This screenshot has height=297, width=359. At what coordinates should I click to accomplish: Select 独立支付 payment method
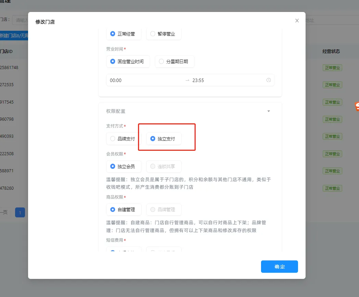tap(164, 139)
